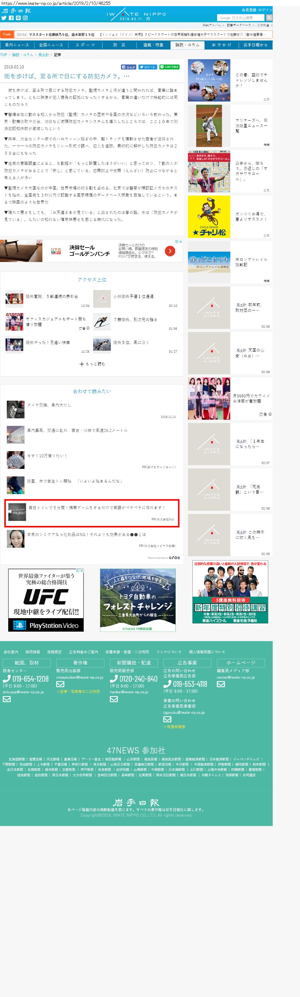Image resolution: width=300 pixels, height=997 pixels.
Task: Open the おでかけ navigation tab
Action: (222, 45)
